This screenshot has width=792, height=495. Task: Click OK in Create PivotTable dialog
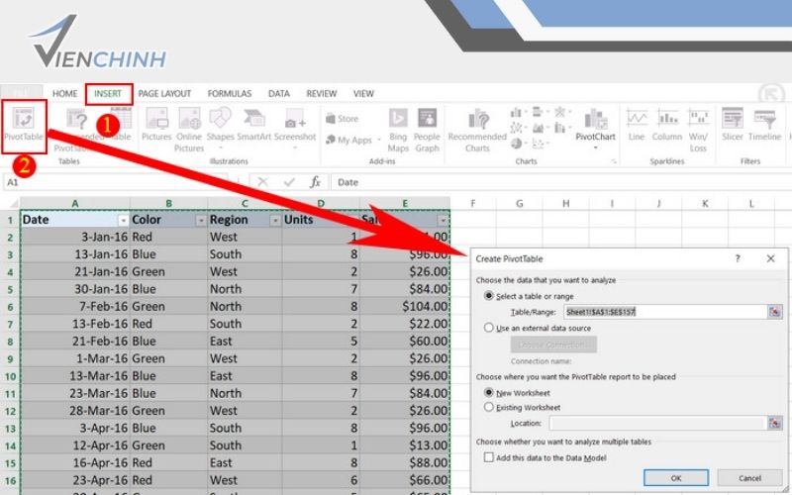click(676, 478)
